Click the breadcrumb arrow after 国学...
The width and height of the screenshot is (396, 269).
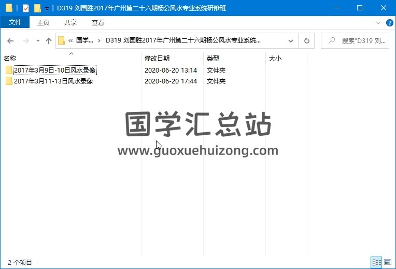(x=99, y=40)
